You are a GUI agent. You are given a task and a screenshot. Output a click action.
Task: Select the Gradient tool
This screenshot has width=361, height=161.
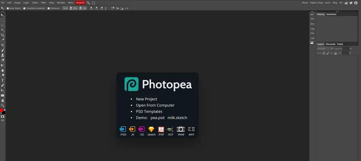click(x=3, y=65)
